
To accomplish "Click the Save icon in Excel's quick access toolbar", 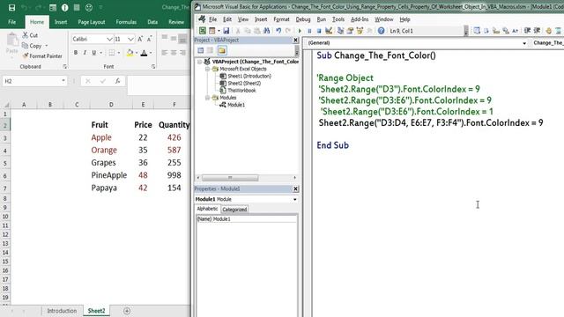I will click(x=11, y=8).
